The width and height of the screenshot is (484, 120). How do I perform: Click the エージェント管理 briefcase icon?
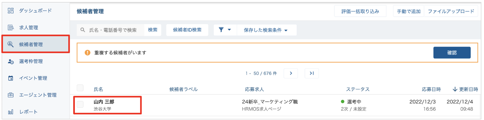click(11, 95)
